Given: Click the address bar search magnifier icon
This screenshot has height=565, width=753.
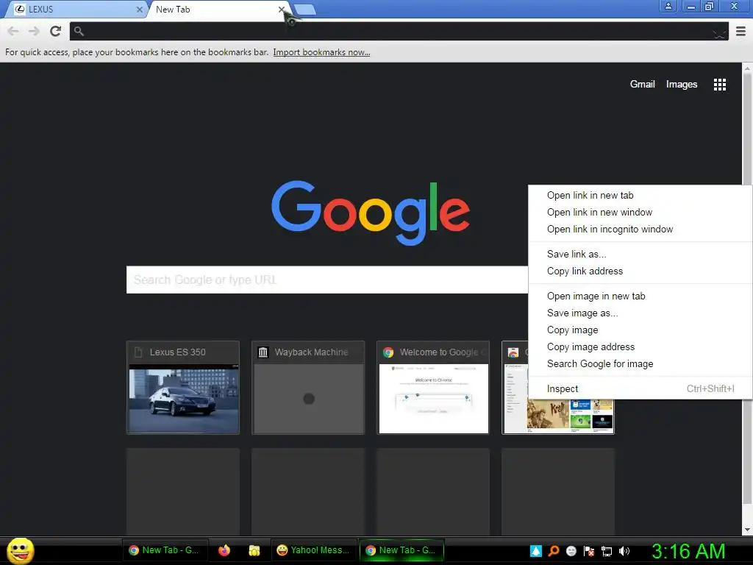Looking at the screenshot, I should point(79,31).
